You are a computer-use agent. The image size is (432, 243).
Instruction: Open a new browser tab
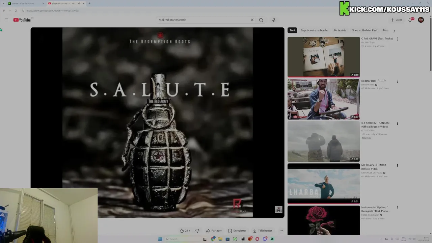pyautogui.click(x=89, y=3)
